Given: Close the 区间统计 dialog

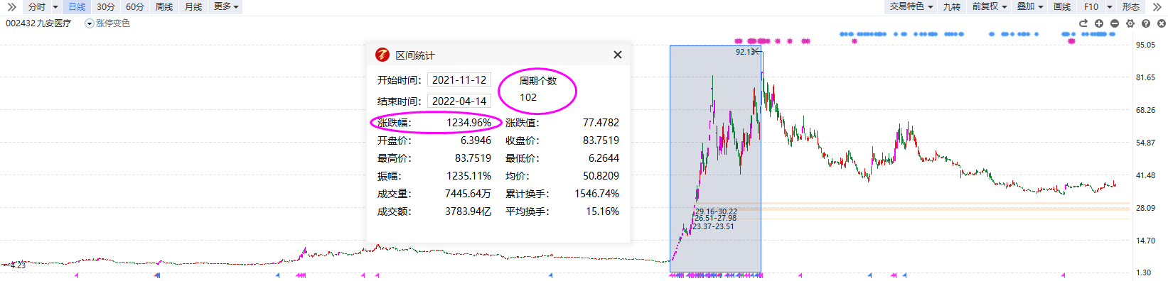Looking at the screenshot, I should click(x=618, y=55).
